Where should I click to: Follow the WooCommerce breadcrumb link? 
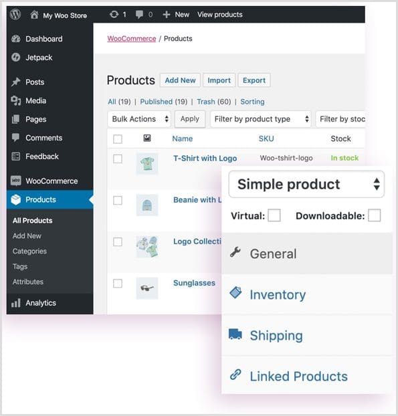click(132, 39)
